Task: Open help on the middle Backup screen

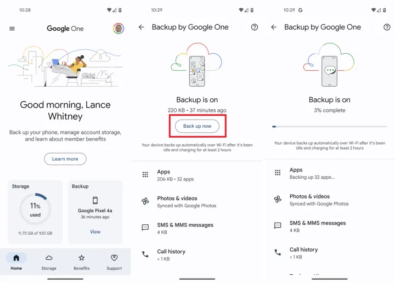Action: 255,27
